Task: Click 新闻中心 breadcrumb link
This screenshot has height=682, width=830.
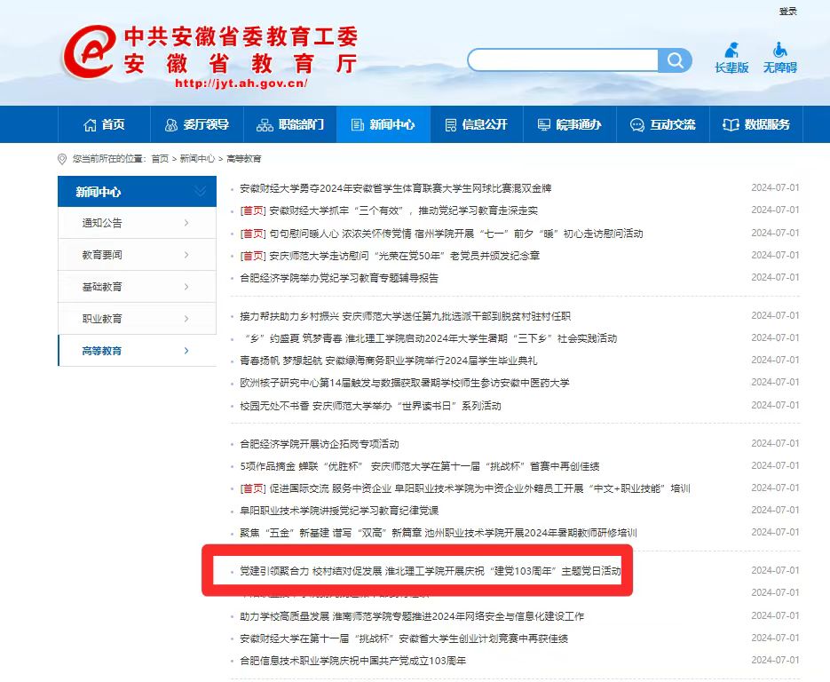Action: pyautogui.click(x=197, y=159)
